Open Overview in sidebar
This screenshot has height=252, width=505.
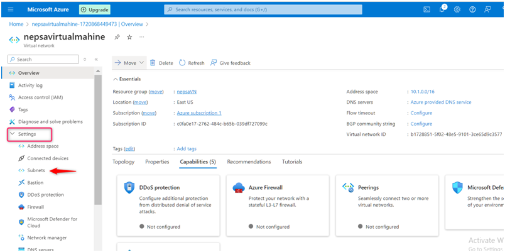[x=48, y=73]
